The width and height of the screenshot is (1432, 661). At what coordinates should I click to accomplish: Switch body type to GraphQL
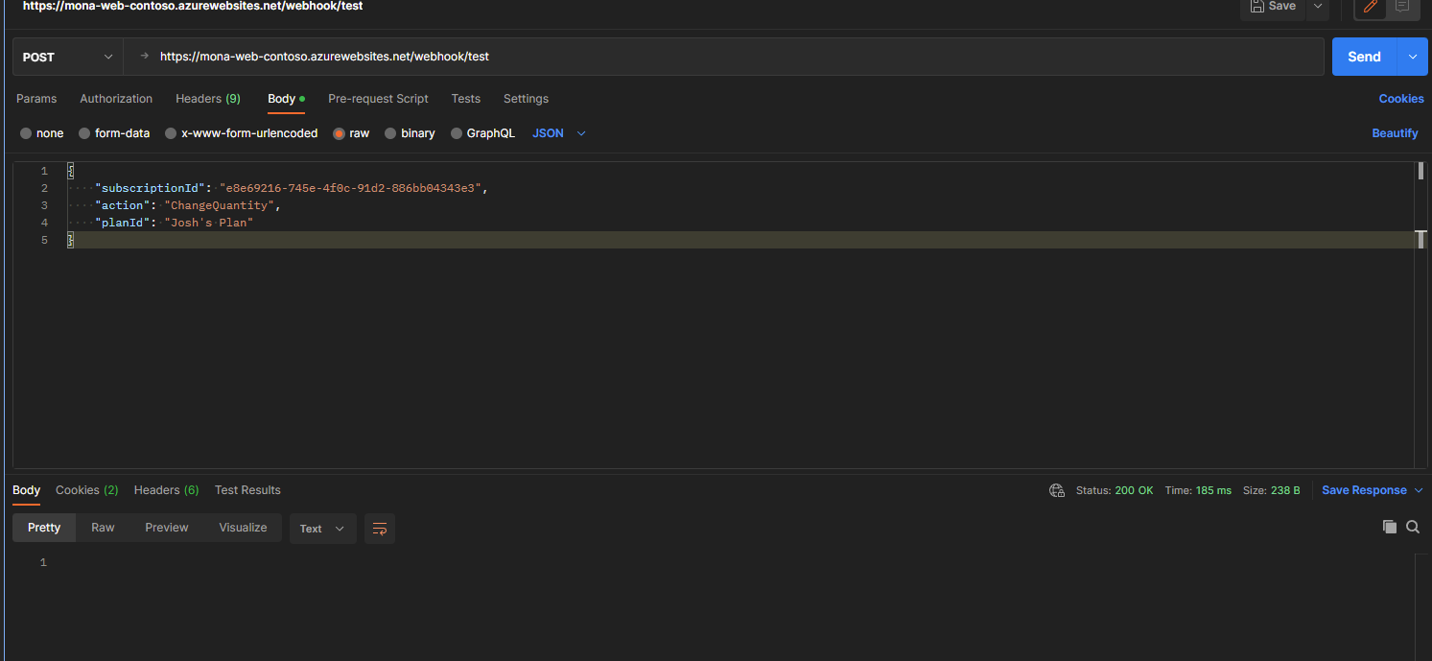coord(482,132)
